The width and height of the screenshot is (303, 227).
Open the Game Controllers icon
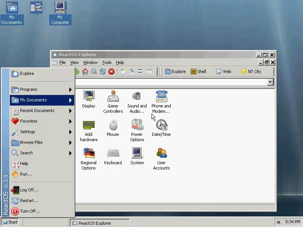click(113, 102)
